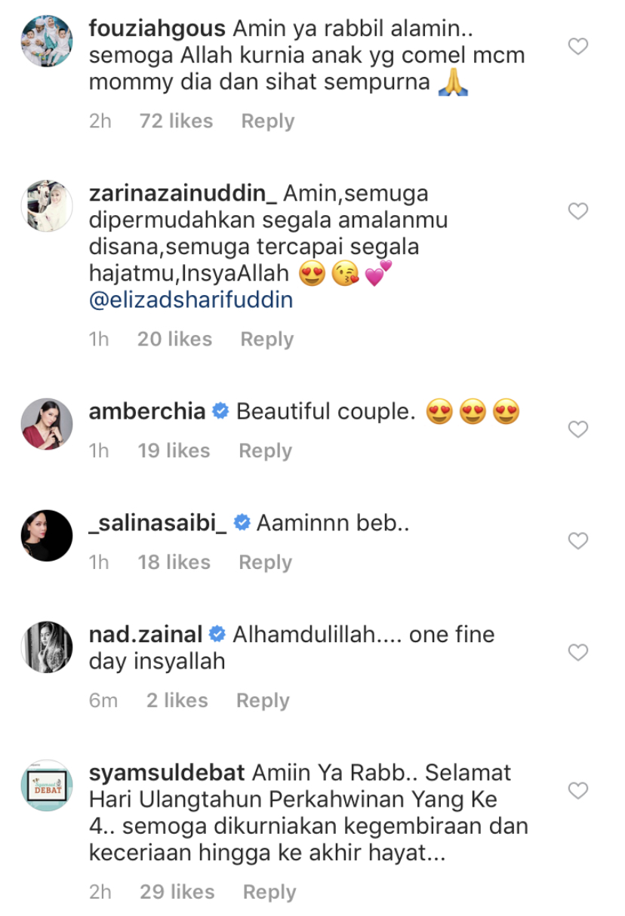This screenshot has height=916, width=625.
Task: Like nad.zainal's comment via heart icon
Action: click(577, 653)
